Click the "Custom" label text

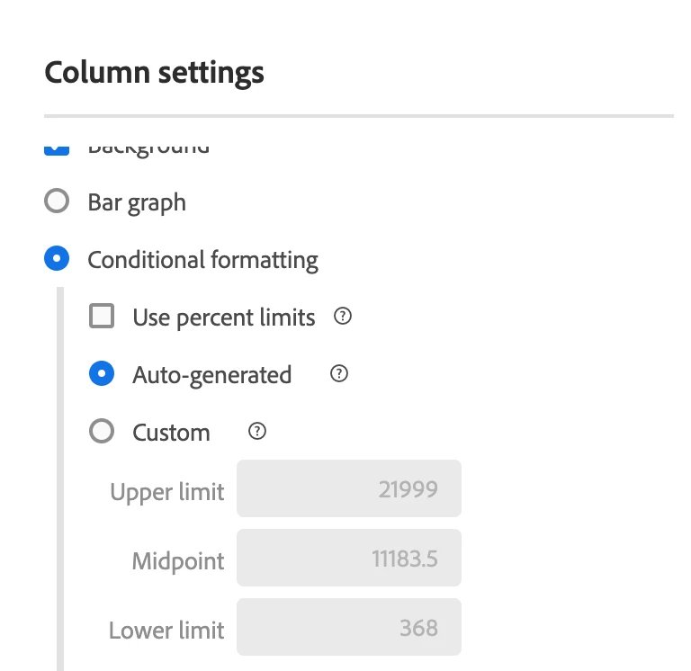coord(171,433)
